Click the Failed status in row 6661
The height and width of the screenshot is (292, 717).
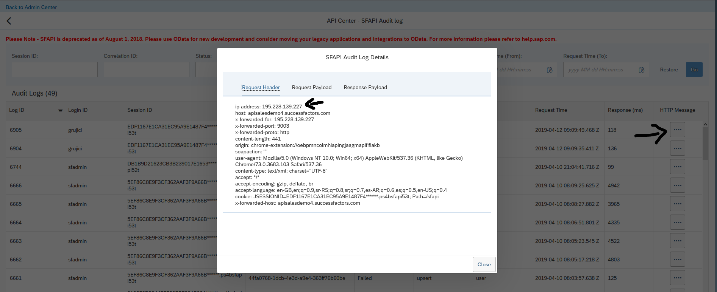point(365,278)
